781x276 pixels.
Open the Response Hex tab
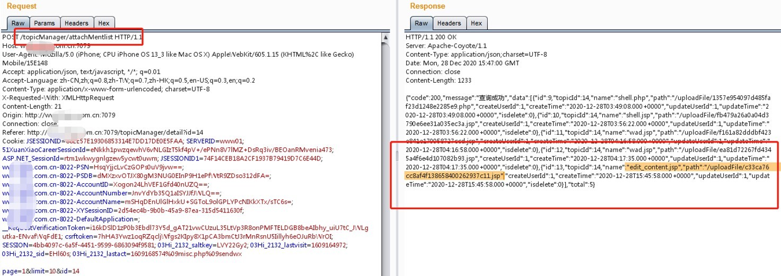pyautogui.click(x=476, y=23)
